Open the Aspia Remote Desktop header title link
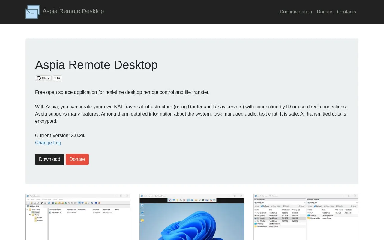This screenshot has width=384, height=240. pyautogui.click(x=73, y=11)
